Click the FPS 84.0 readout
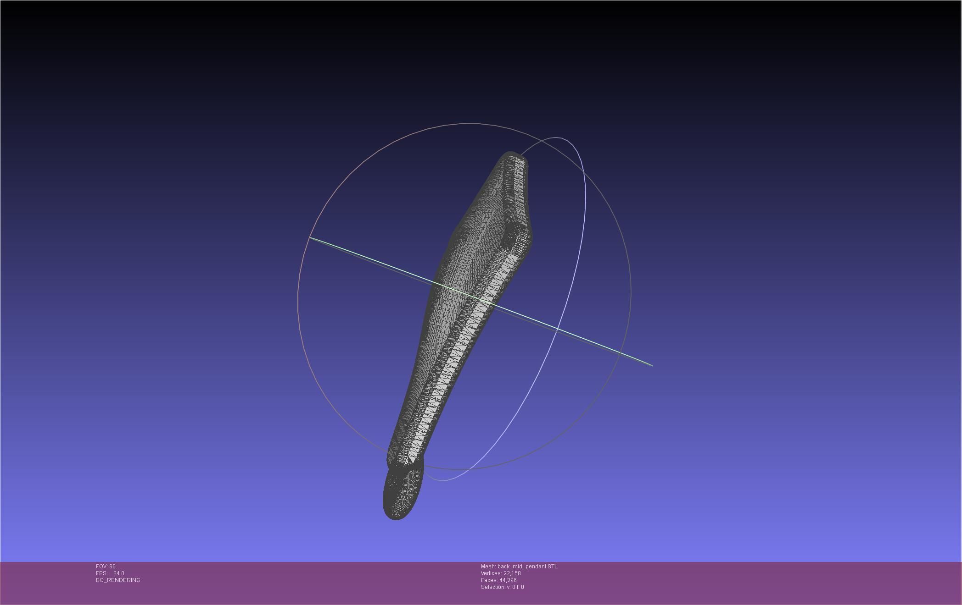The width and height of the screenshot is (962, 605). coord(110,573)
